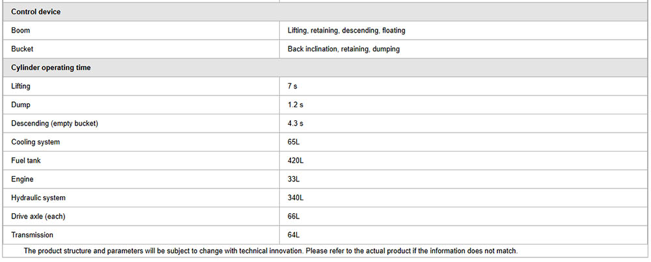Image resolution: width=651 pixels, height=262 pixels.
Task: Click the 420L fuel tank value
Action: [x=296, y=161]
